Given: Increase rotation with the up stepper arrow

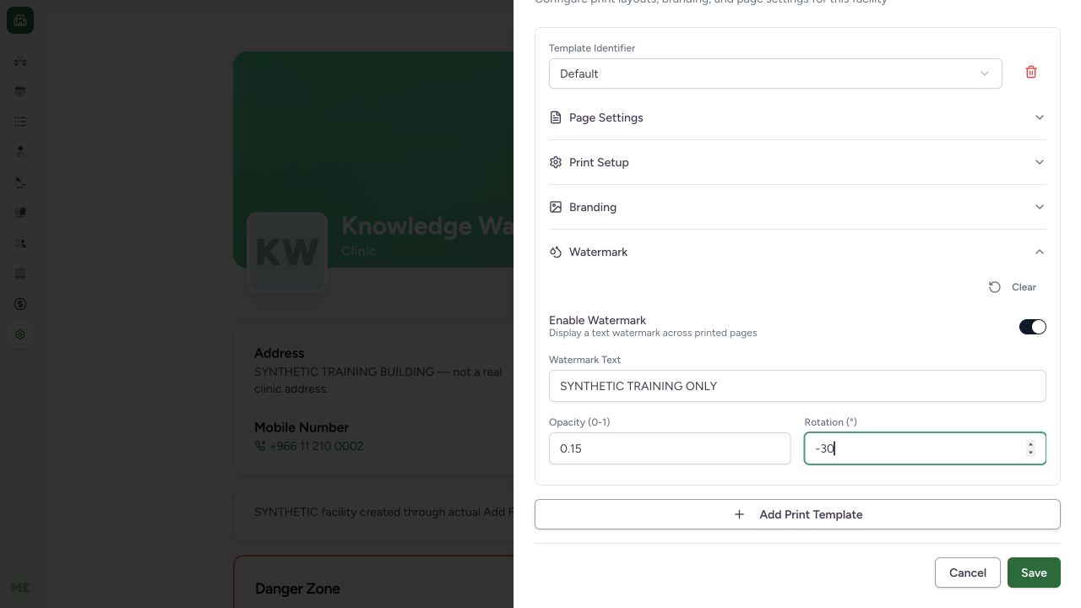Looking at the screenshot, I should pyautogui.click(x=1030, y=444).
